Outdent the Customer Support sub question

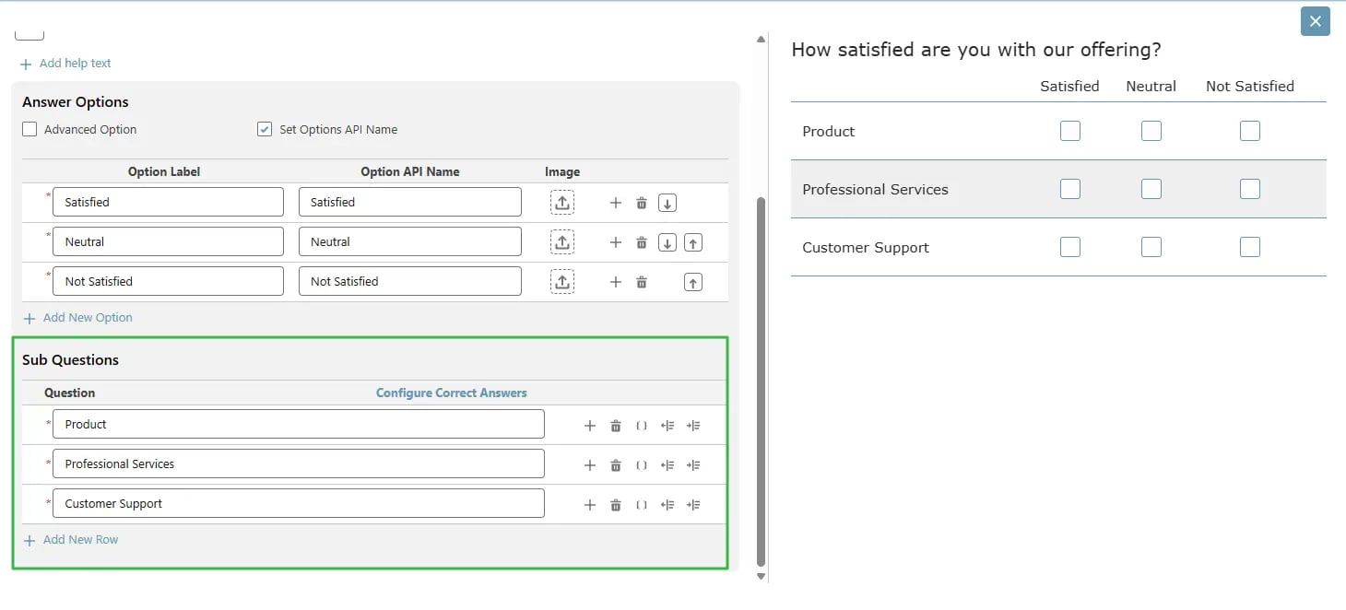point(667,505)
